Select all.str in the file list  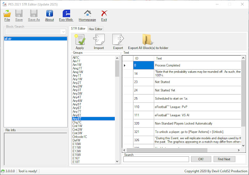tap(35, 39)
